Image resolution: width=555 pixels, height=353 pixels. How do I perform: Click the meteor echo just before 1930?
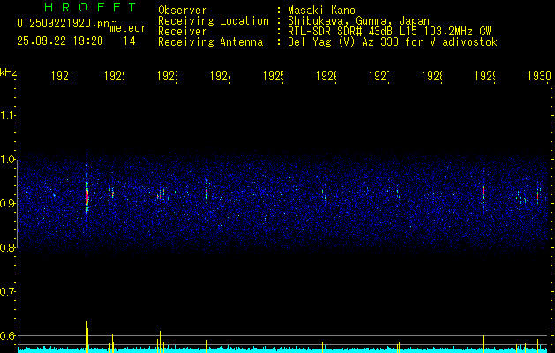(537, 196)
